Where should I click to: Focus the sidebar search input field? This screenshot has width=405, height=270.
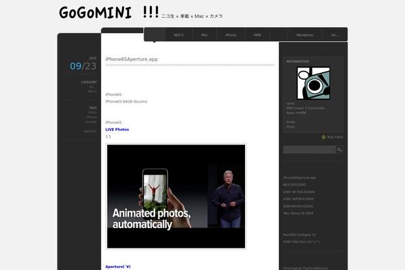click(309, 149)
